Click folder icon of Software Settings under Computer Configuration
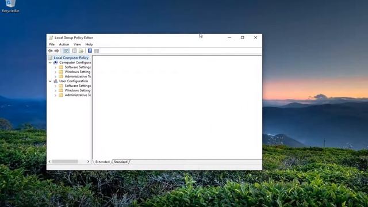 click(x=61, y=67)
